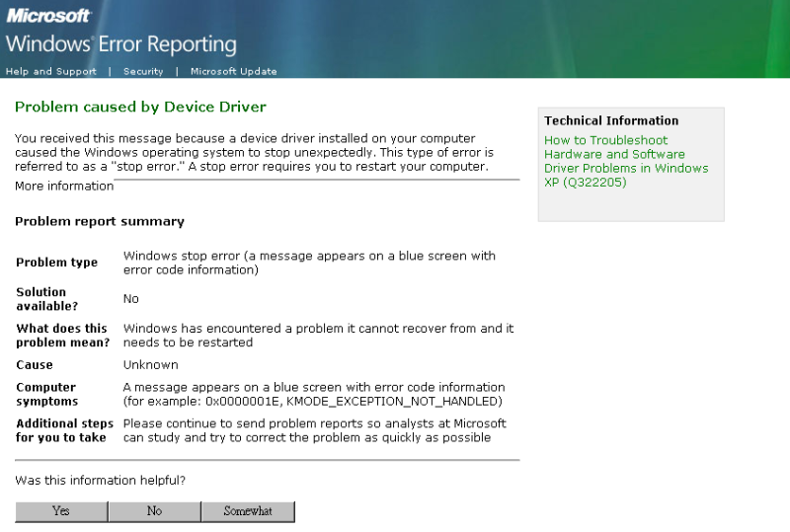790x532 pixels.
Task: Click the Windows Error Reporting title
Action: pyautogui.click(x=120, y=44)
